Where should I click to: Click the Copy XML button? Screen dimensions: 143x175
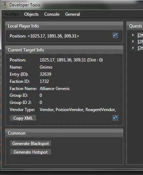[x=23, y=118]
